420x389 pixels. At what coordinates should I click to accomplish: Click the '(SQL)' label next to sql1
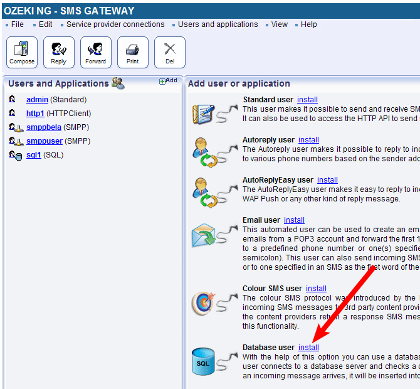(x=53, y=155)
